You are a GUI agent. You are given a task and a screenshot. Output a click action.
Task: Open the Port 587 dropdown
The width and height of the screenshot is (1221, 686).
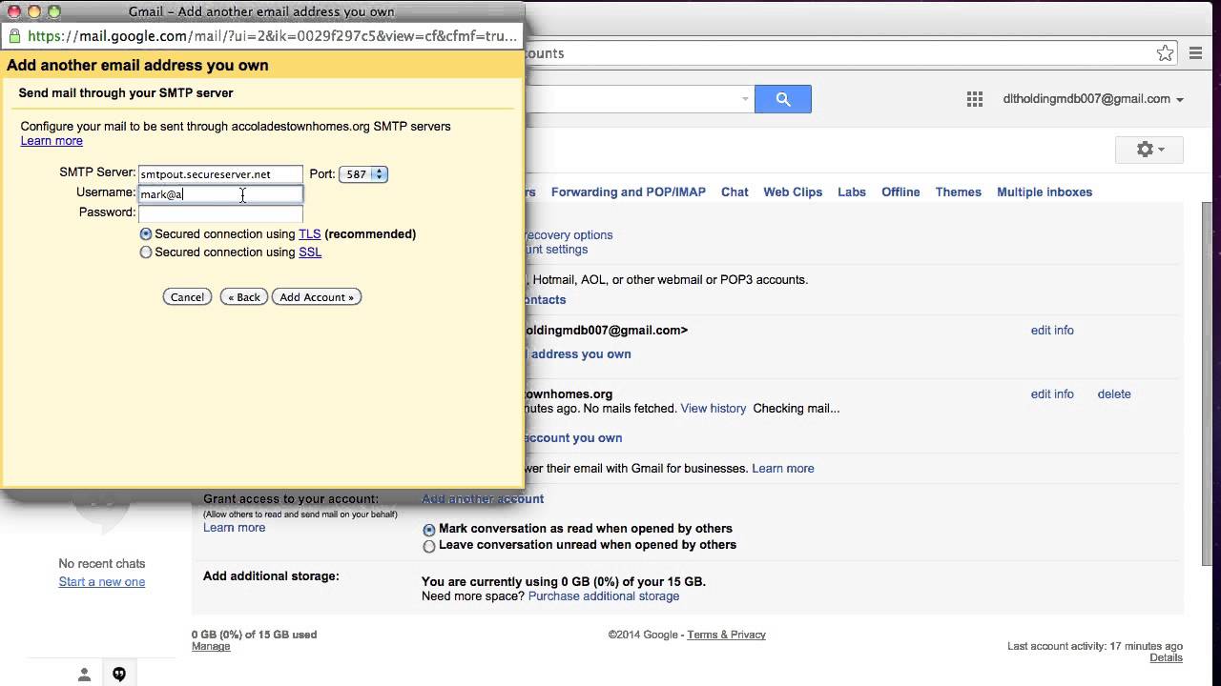tap(363, 174)
